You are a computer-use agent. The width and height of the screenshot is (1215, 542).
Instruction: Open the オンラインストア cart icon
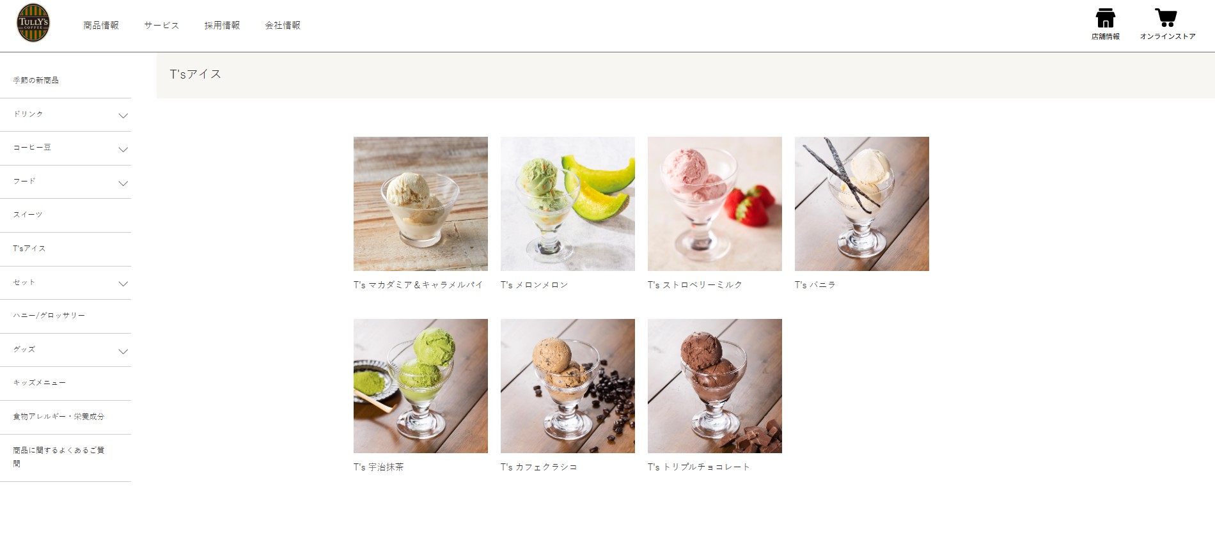(x=1166, y=18)
